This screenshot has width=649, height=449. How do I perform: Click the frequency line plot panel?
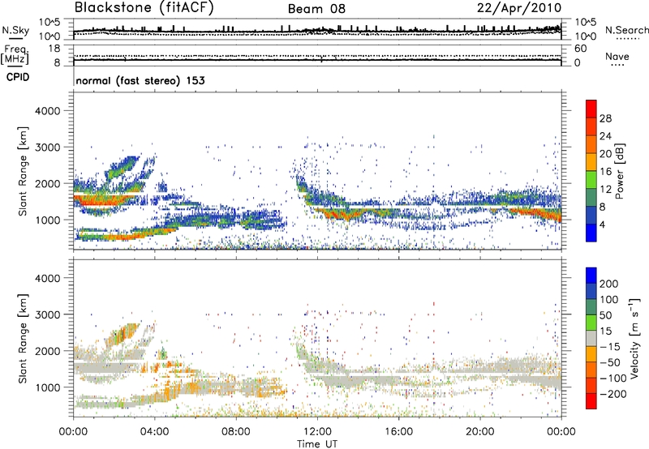coord(317,55)
